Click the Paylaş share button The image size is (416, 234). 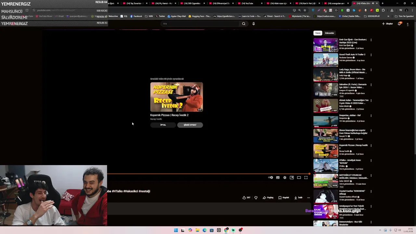(x=268, y=198)
